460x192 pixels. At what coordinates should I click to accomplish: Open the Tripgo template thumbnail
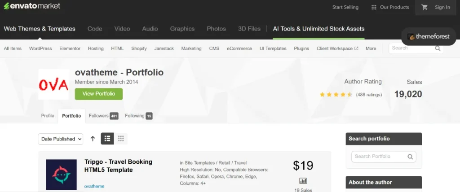click(61, 175)
